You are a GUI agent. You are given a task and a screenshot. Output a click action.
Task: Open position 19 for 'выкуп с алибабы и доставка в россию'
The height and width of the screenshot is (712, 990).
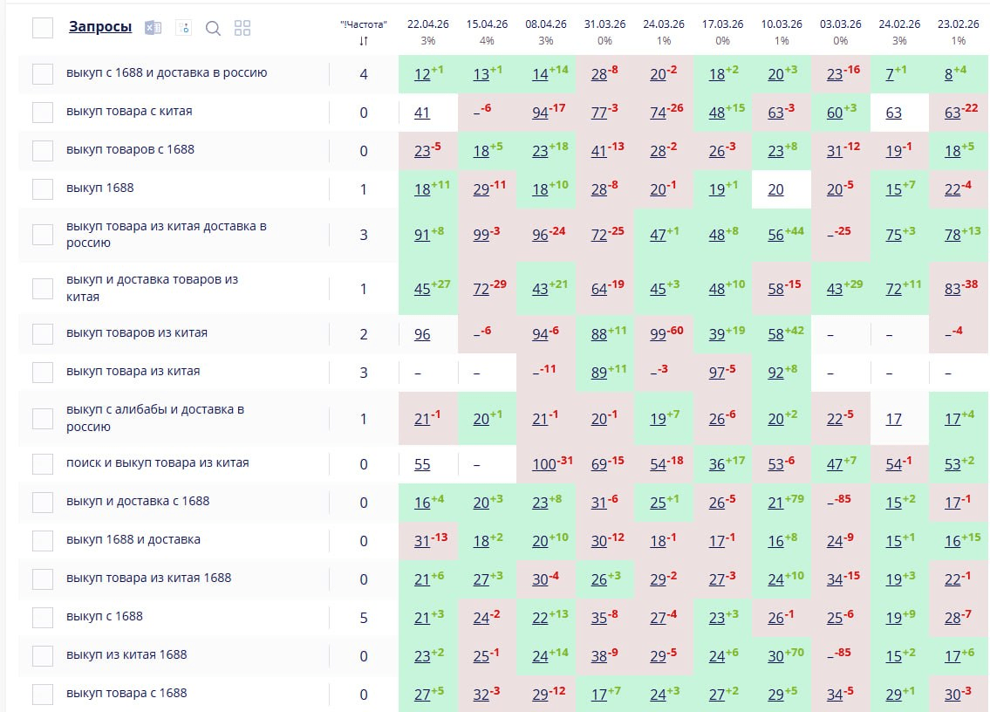point(658,420)
